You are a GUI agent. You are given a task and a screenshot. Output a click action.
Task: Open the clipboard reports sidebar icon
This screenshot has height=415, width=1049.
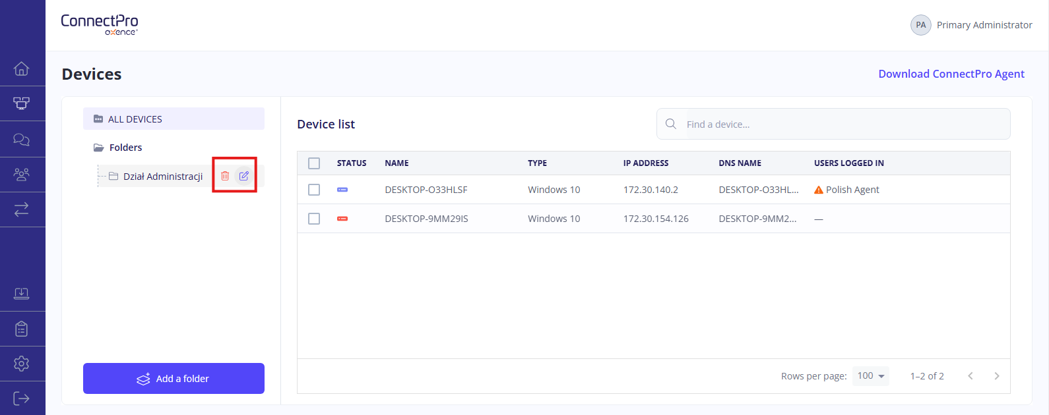point(22,329)
